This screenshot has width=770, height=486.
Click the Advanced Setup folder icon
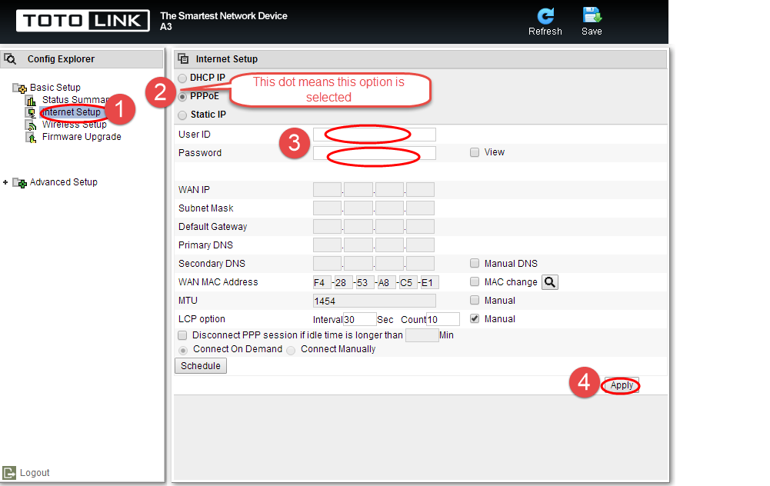click(x=19, y=182)
